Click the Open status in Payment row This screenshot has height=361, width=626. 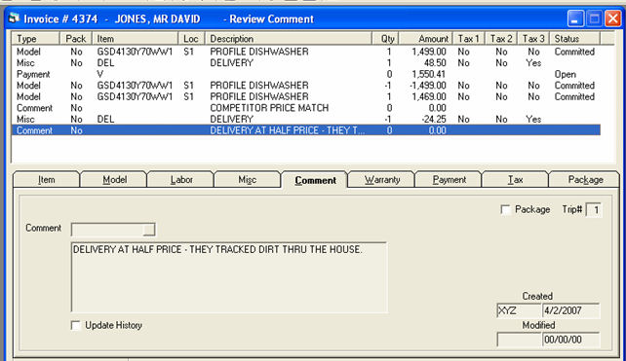(565, 75)
